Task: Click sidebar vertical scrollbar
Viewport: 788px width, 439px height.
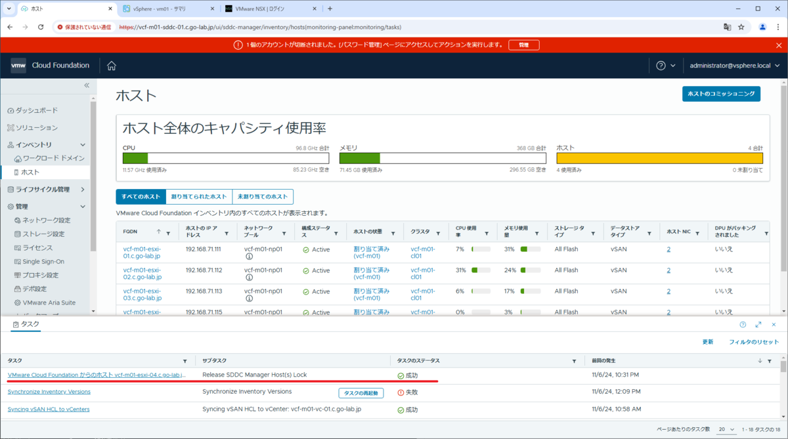Action: pos(93,175)
